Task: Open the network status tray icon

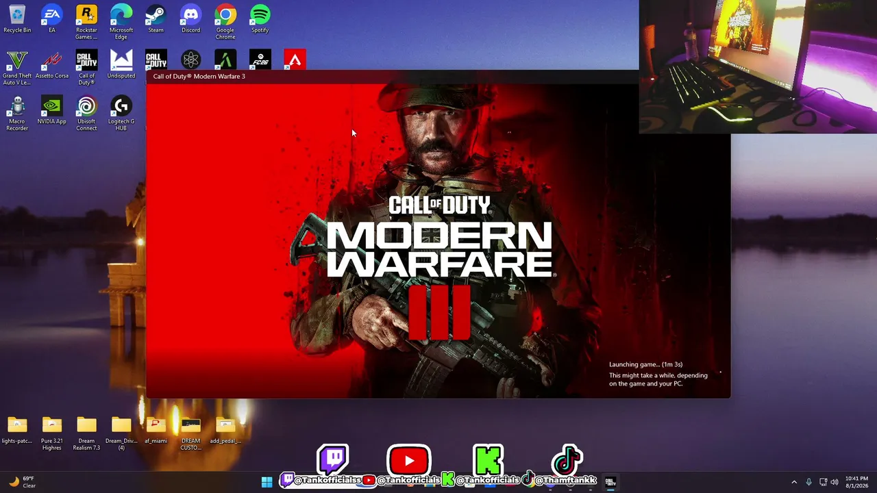Action: coord(823,482)
